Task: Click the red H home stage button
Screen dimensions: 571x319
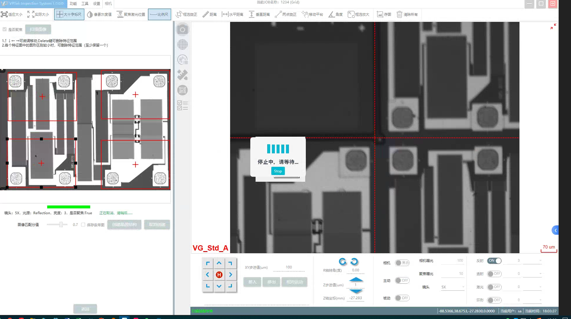Action: [219, 275]
